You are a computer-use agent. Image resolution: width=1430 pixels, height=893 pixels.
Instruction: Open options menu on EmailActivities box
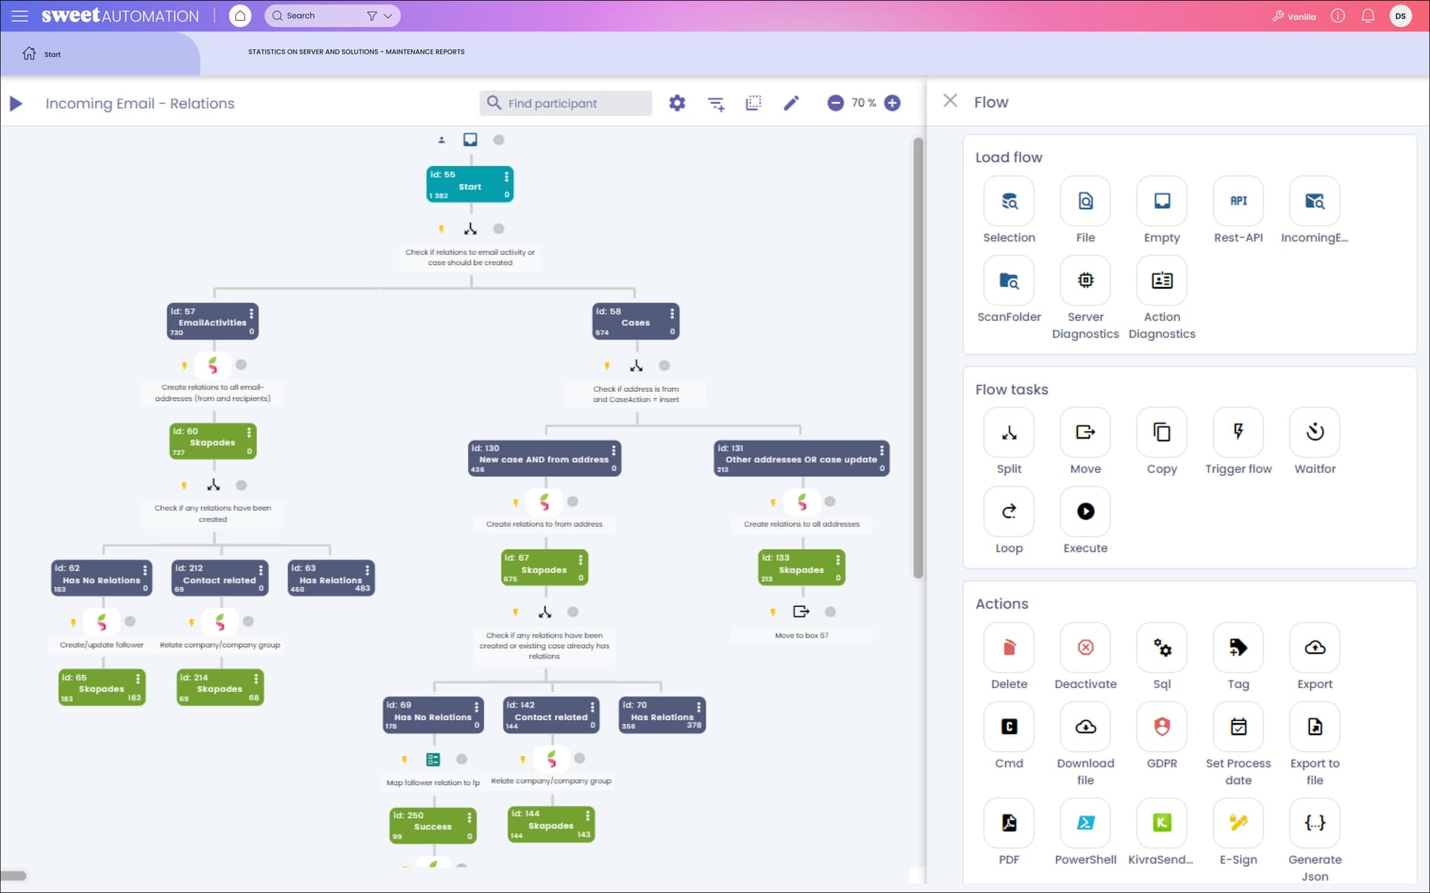[x=252, y=313]
